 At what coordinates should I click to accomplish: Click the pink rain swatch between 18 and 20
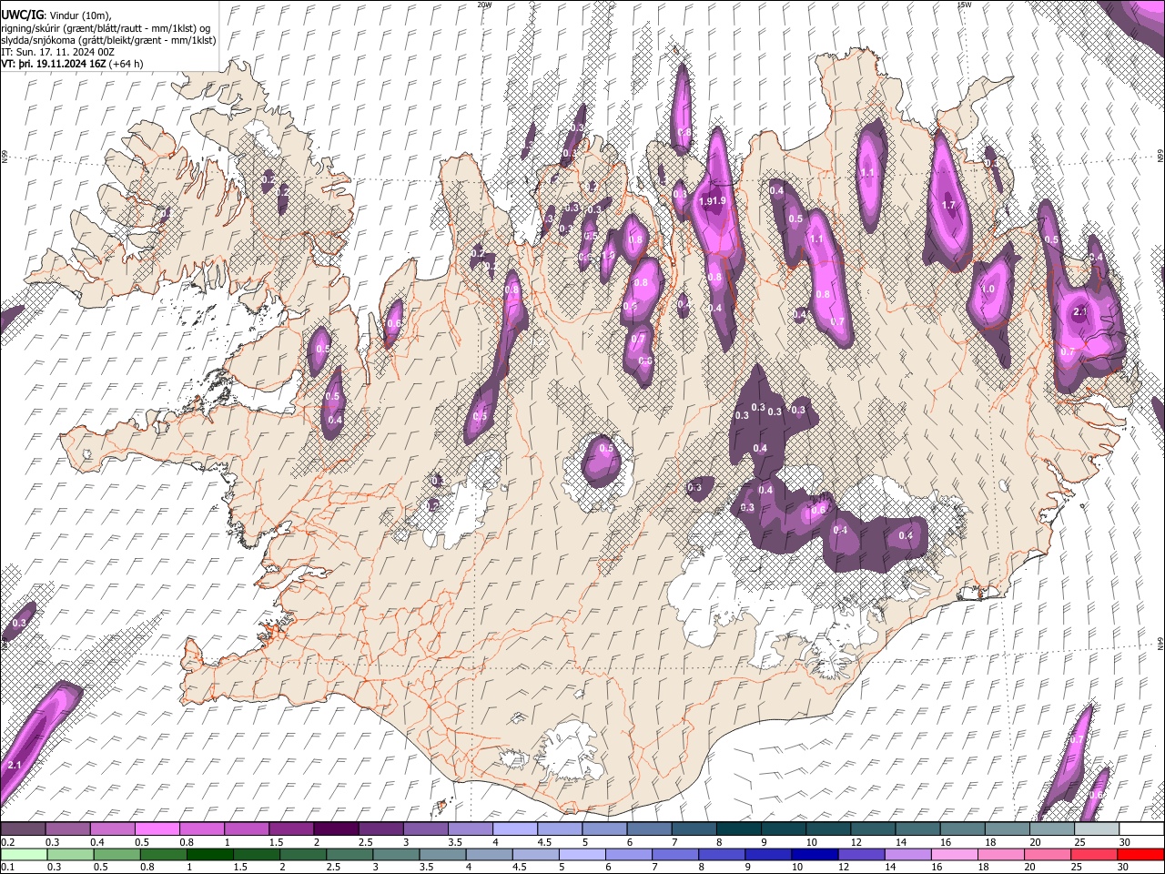tap(1001, 854)
